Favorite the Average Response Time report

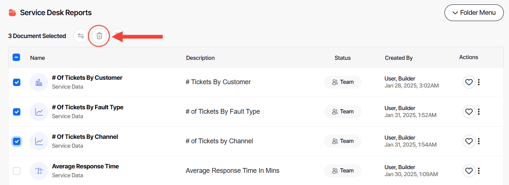469,171
